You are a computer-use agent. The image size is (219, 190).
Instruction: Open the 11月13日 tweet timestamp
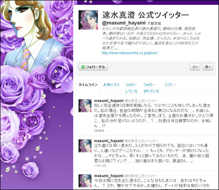[x=100, y=166]
